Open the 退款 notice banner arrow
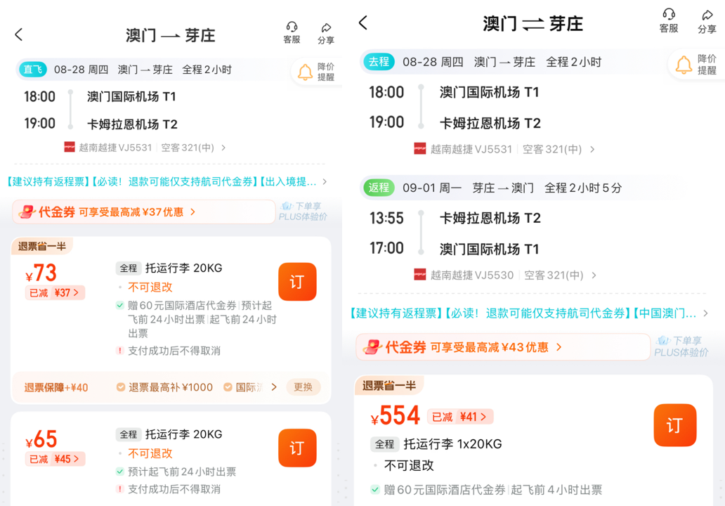725x506 pixels. coord(324,181)
